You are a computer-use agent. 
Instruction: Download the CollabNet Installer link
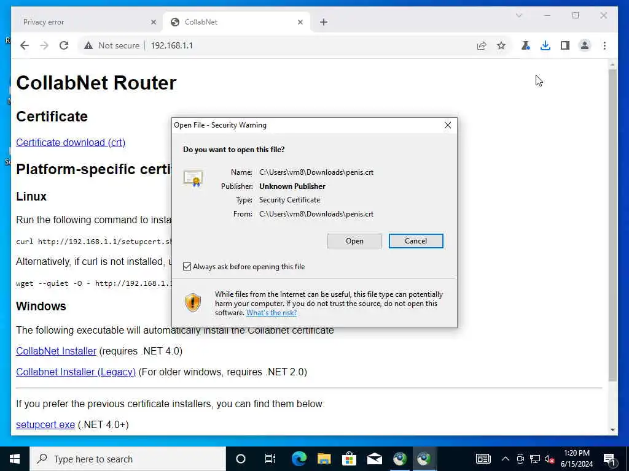pyautogui.click(x=56, y=351)
